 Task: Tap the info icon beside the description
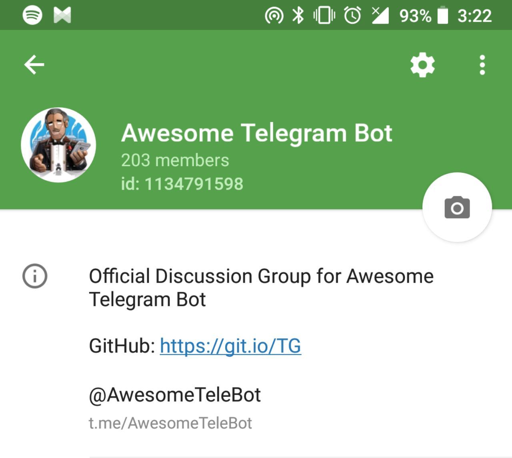[x=35, y=276]
